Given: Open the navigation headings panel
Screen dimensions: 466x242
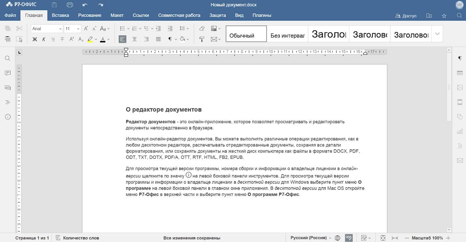Looking at the screenshot, I should 8,102.
